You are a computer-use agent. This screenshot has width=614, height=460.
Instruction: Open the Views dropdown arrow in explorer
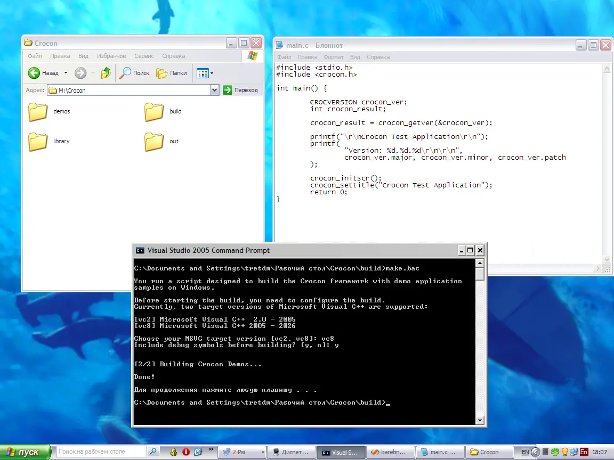coord(212,73)
